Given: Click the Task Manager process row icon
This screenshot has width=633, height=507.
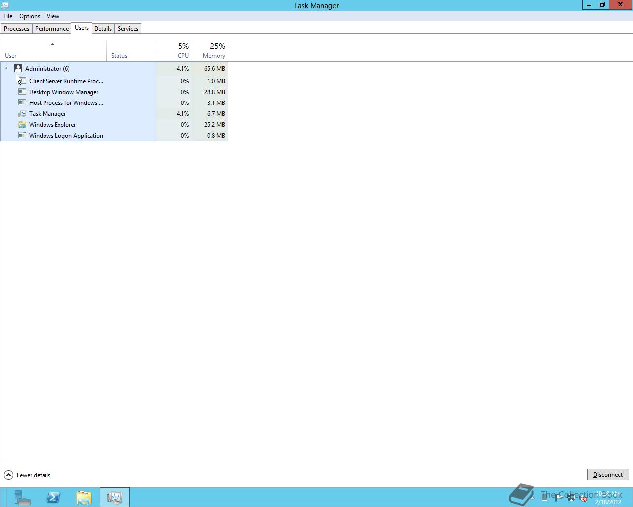Looking at the screenshot, I should (22, 113).
